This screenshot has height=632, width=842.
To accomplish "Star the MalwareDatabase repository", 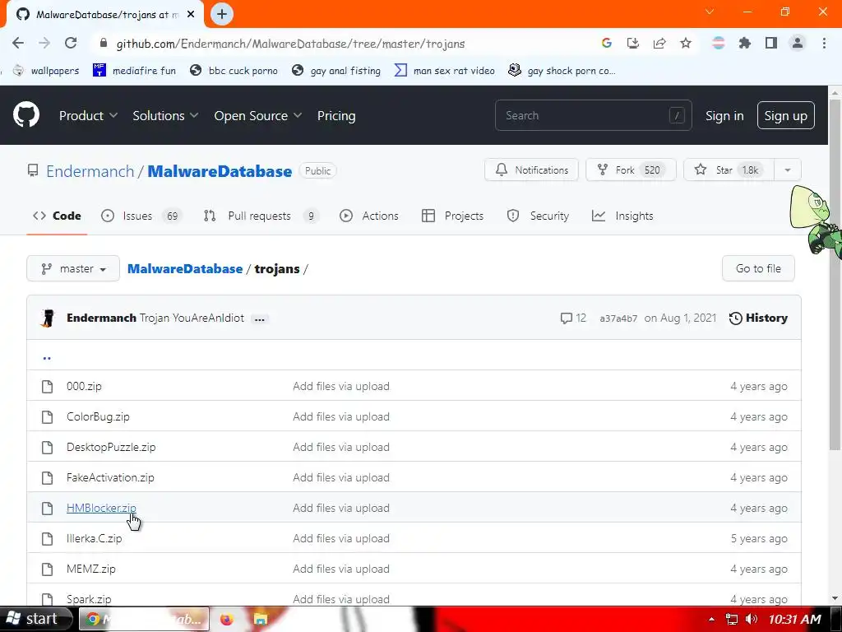I will point(729,170).
